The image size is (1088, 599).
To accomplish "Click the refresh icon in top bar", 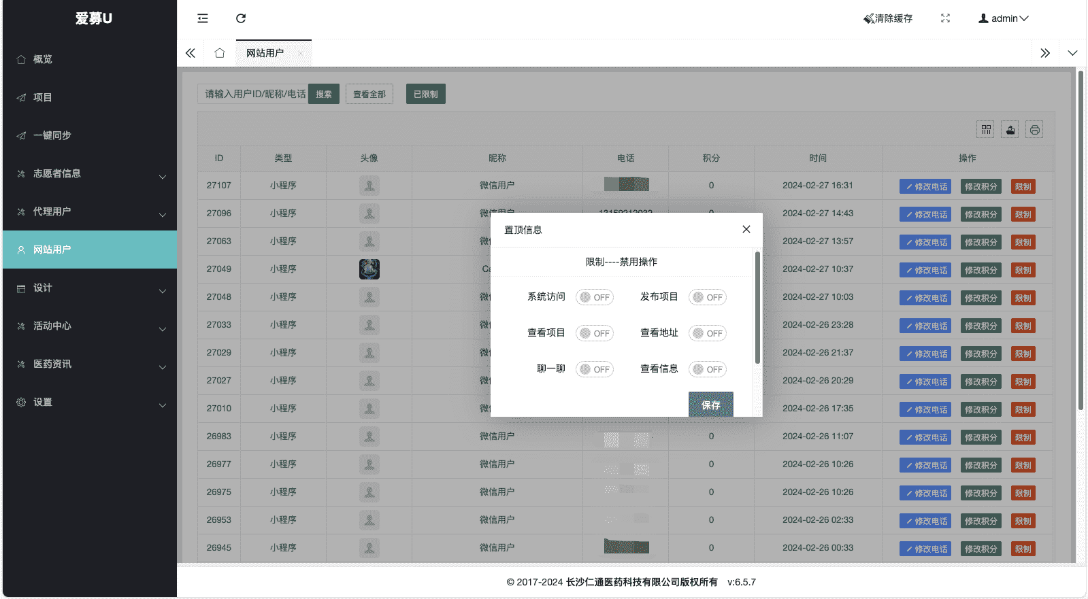I will click(x=241, y=18).
